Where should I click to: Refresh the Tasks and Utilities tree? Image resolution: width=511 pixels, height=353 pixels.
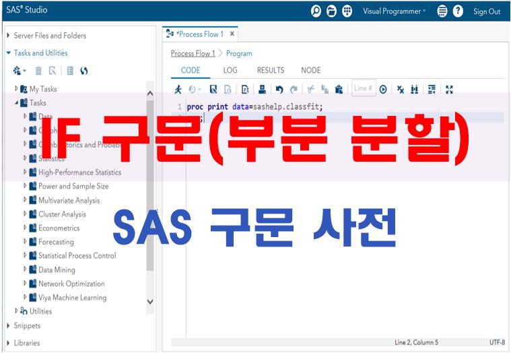click(84, 71)
